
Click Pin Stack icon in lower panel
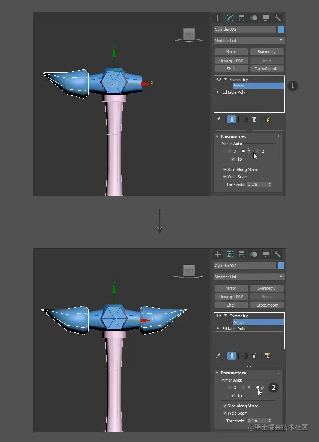(218, 356)
